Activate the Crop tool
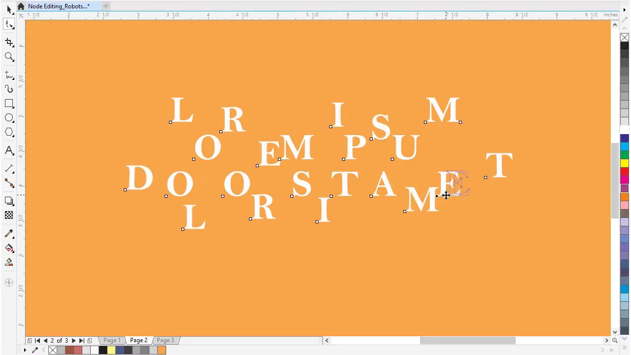The width and height of the screenshot is (631, 355). [x=9, y=42]
